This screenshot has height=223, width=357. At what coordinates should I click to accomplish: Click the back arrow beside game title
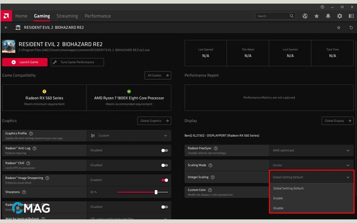[6, 28]
